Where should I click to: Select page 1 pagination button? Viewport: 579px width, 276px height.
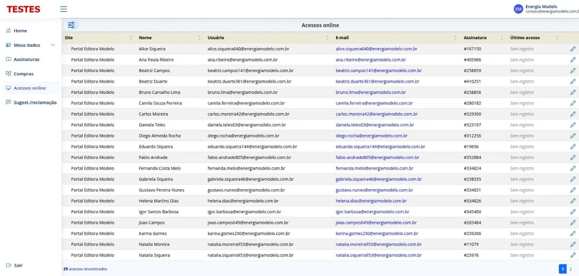562,269
